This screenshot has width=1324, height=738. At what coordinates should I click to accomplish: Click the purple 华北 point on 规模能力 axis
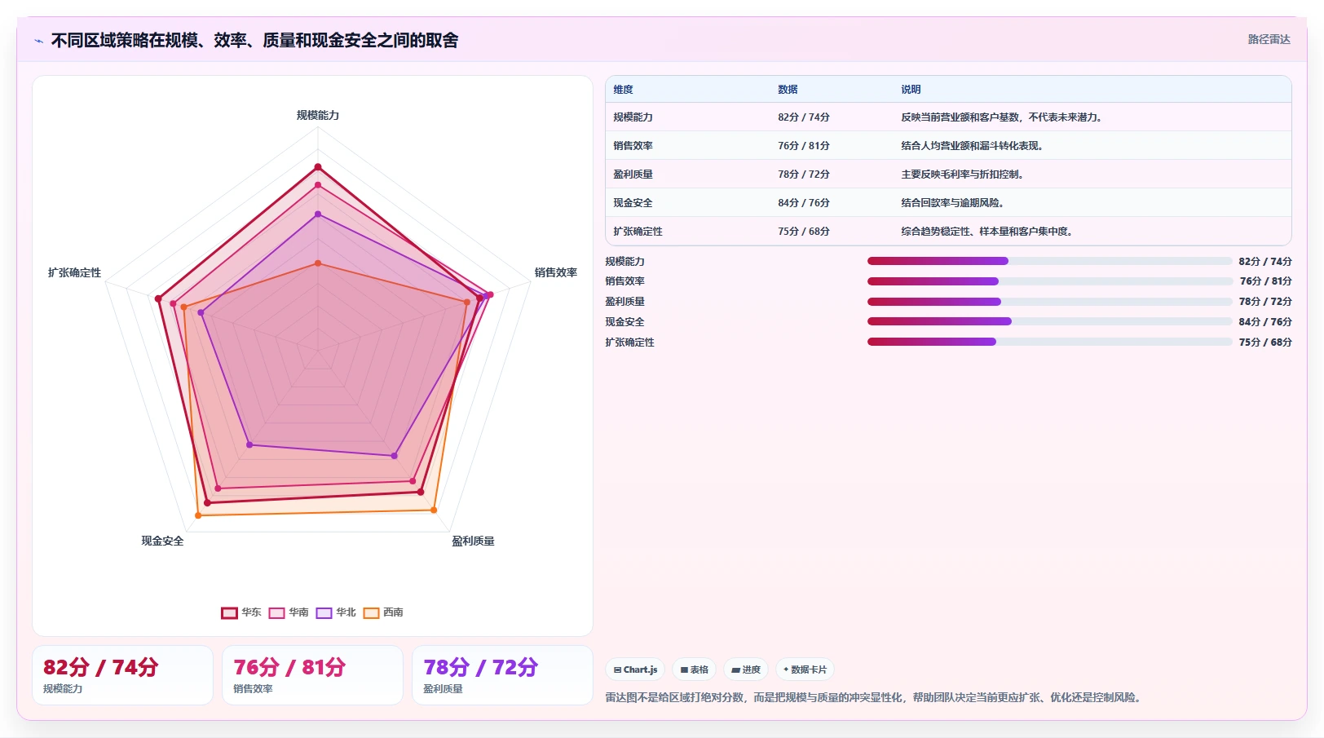pos(318,214)
